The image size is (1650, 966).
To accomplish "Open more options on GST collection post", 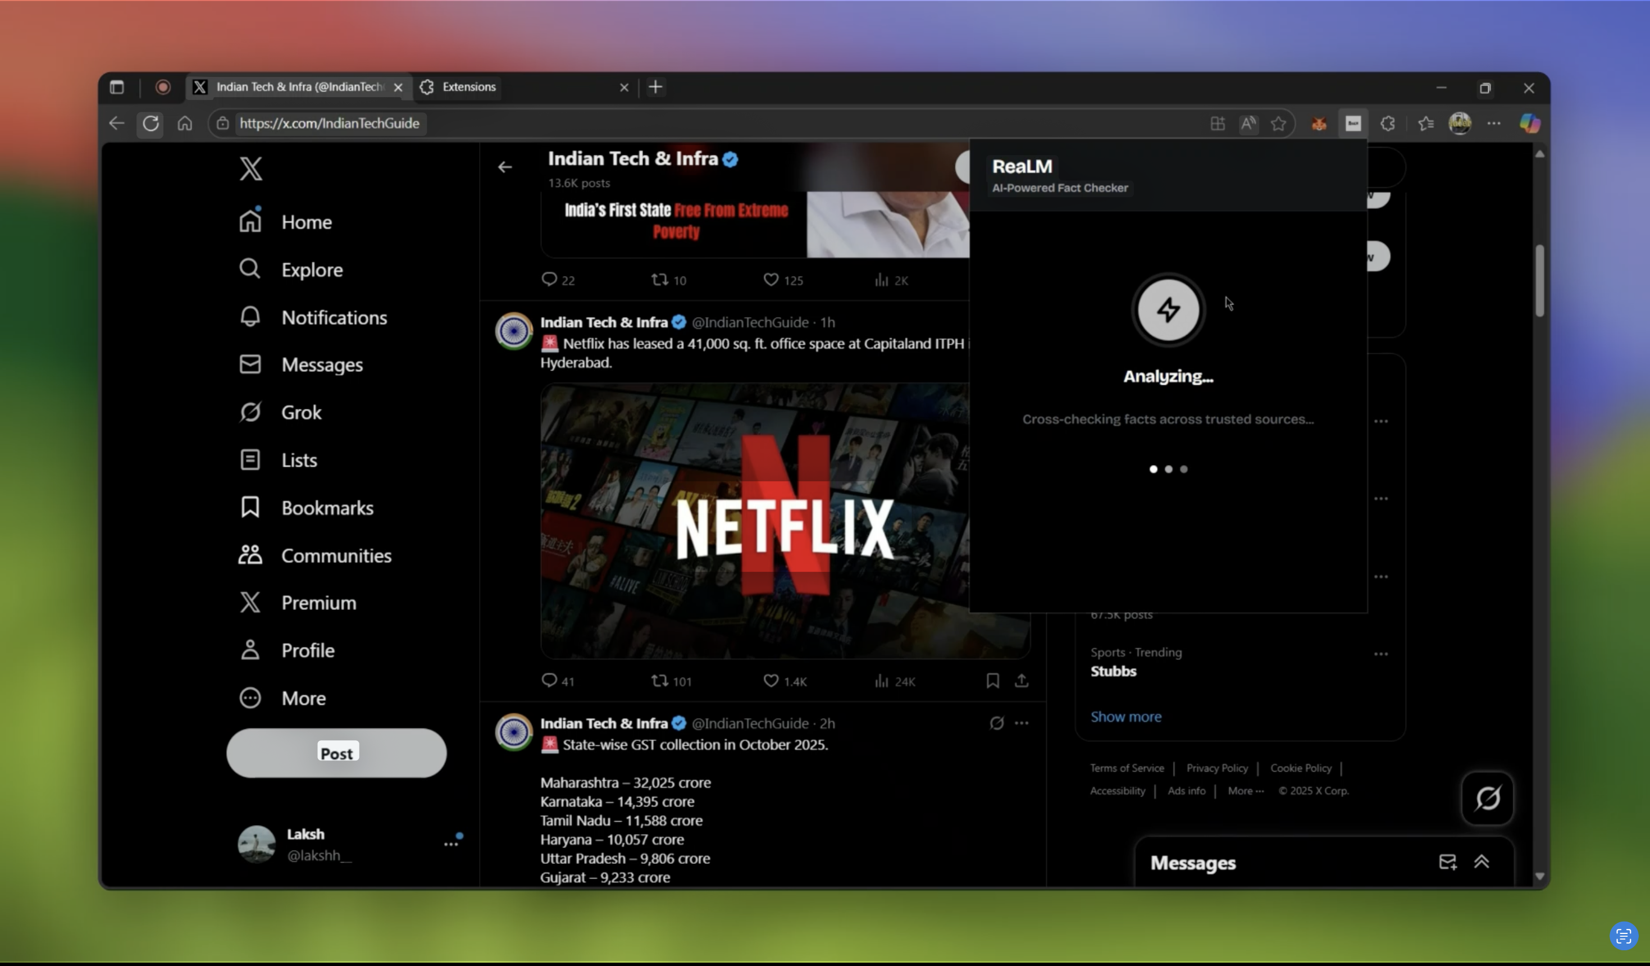I will click(1022, 723).
